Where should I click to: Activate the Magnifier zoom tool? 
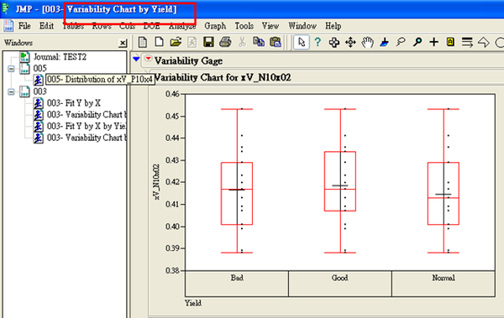pyautogui.click(x=417, y=42)
